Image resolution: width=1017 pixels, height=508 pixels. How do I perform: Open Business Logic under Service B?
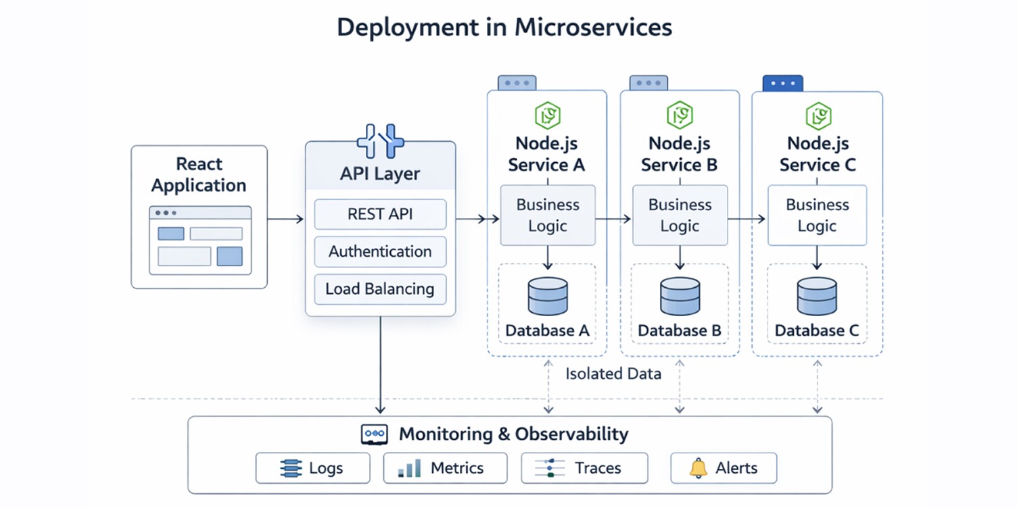(x=679, y=215)
